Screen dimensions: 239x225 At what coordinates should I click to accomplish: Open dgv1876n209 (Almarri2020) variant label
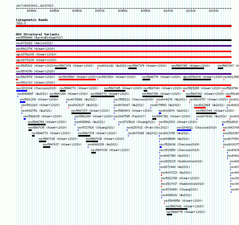(x=36, y=54)
